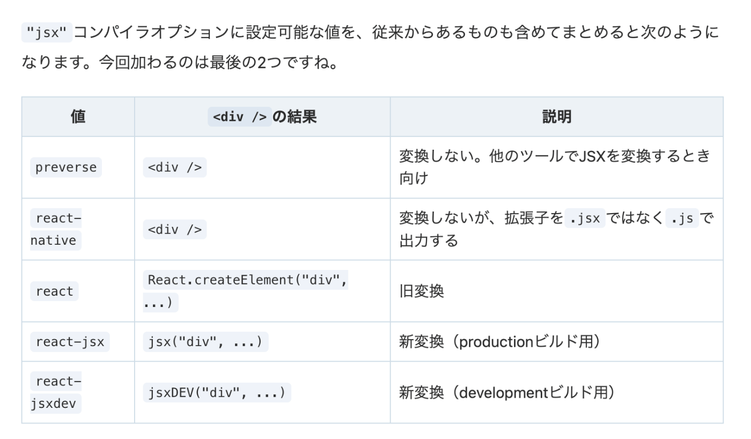Click the 値 column header
Screen dimensions: 751x439
(78, 117)
